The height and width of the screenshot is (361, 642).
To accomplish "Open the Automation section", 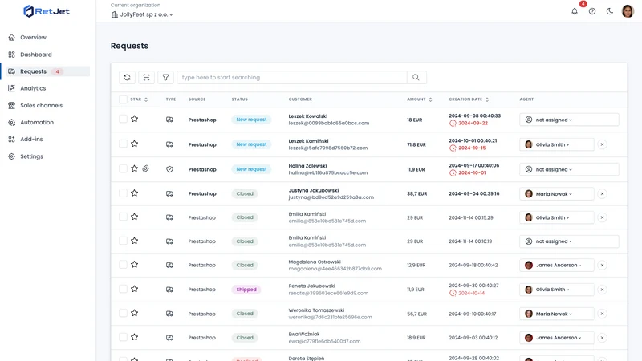I will [37, 122].
